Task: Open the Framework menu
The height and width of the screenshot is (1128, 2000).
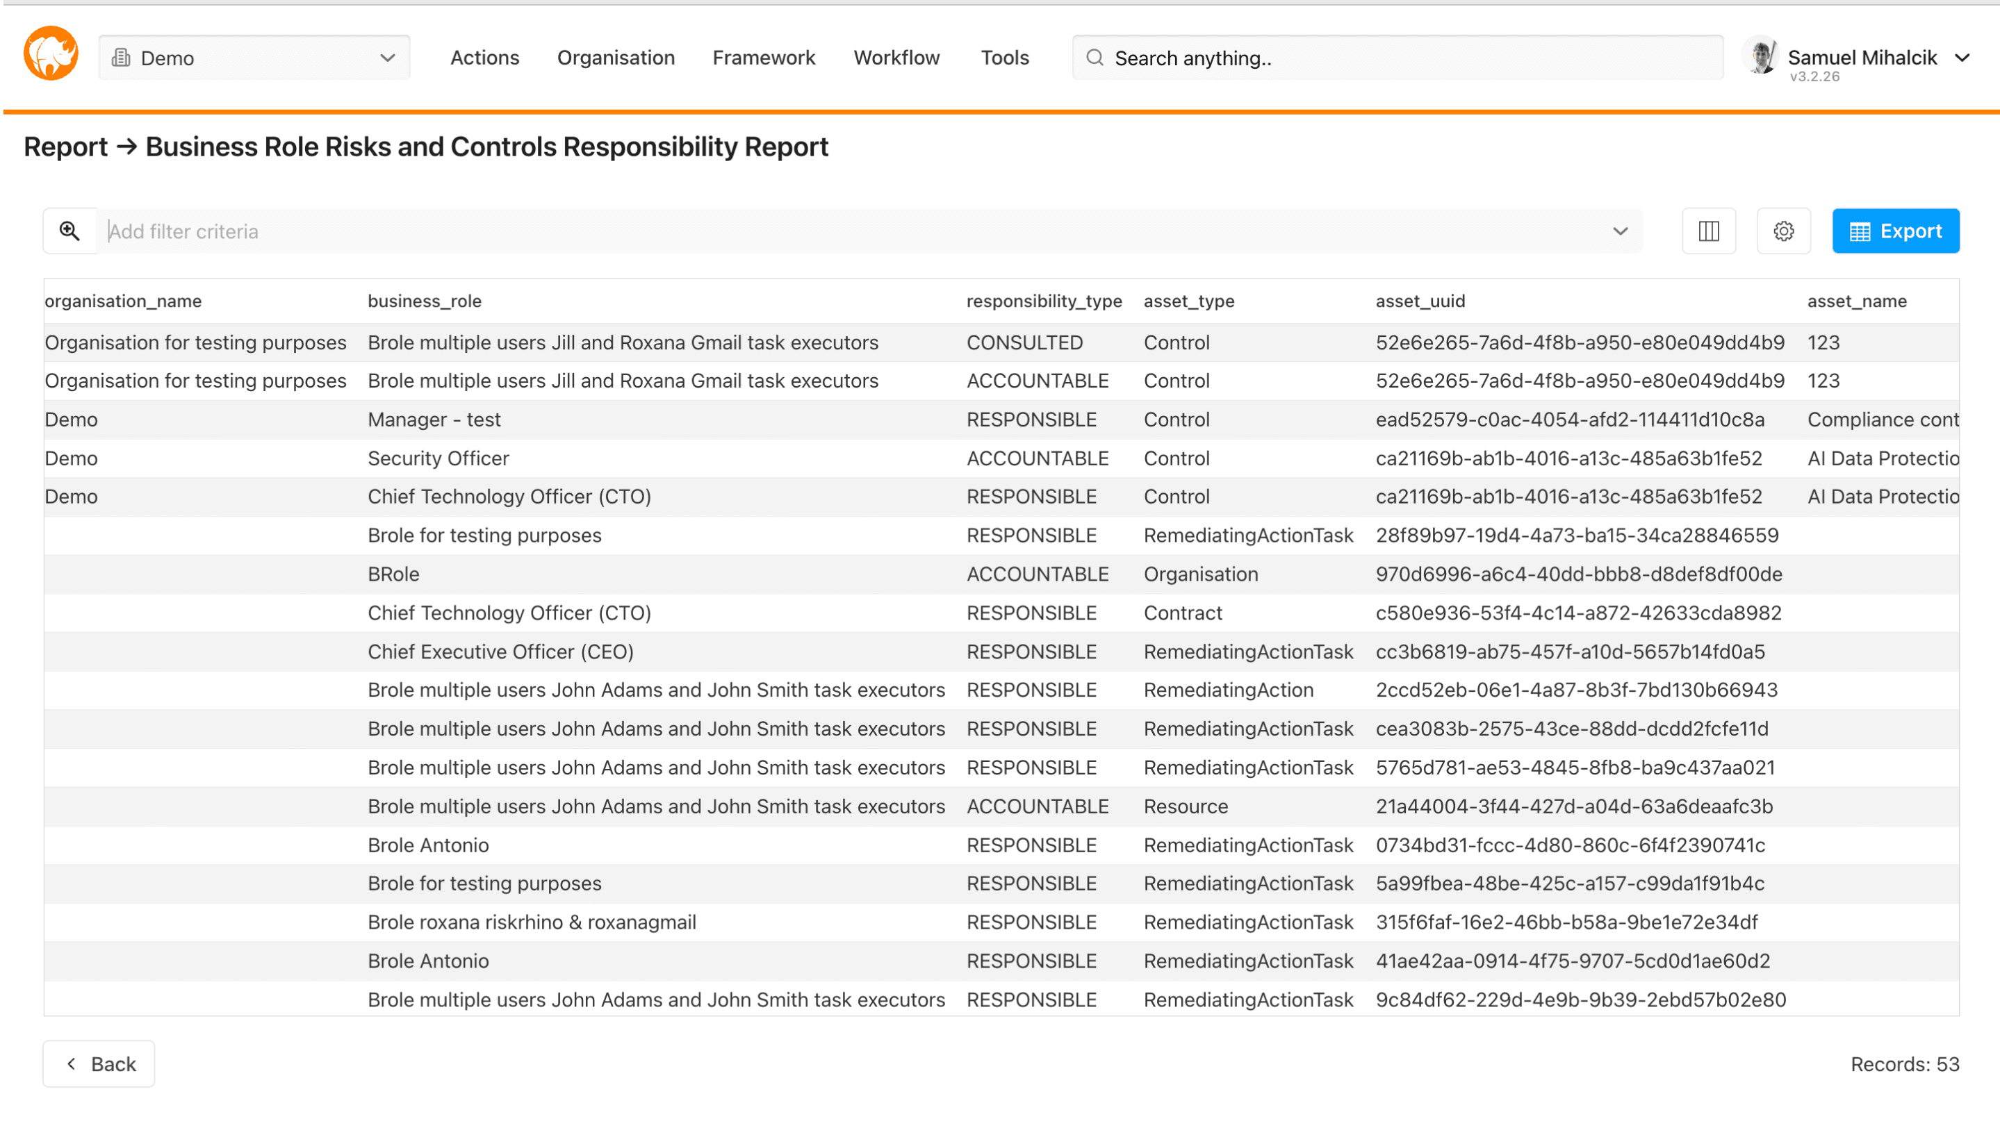Action: coord(763,58)
